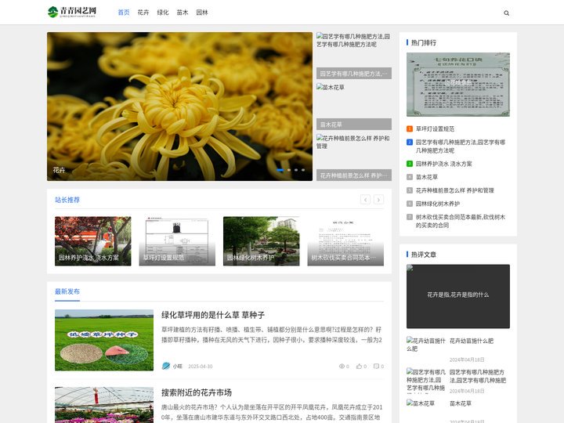Viewport: 564px width, 423px height.
Task: Click gray caption 花卉种植前景怎么样 养护 beside banner
Action: coord(354,175)
